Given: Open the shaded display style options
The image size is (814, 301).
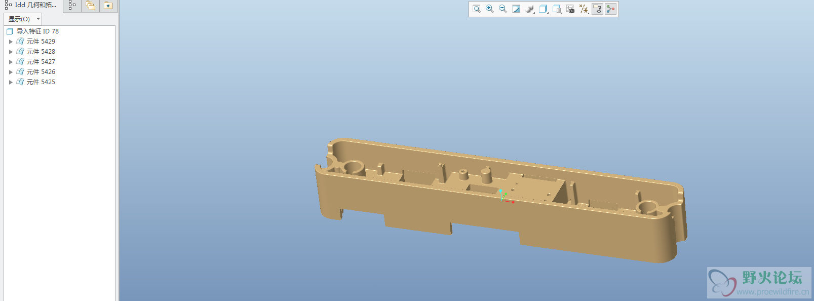Looking at the screenshot, I should tap(530, 9).
